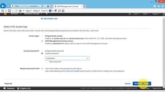Viewport: 165px width, 92px height.
Task: Expand the feeds dropdown arrow
Action: click(x=13, y=11)
